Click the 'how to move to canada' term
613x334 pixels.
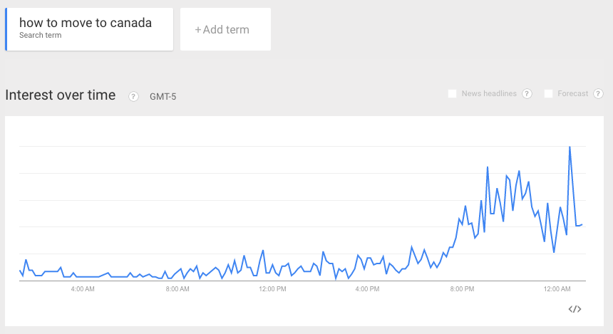(x=86, y=23)
